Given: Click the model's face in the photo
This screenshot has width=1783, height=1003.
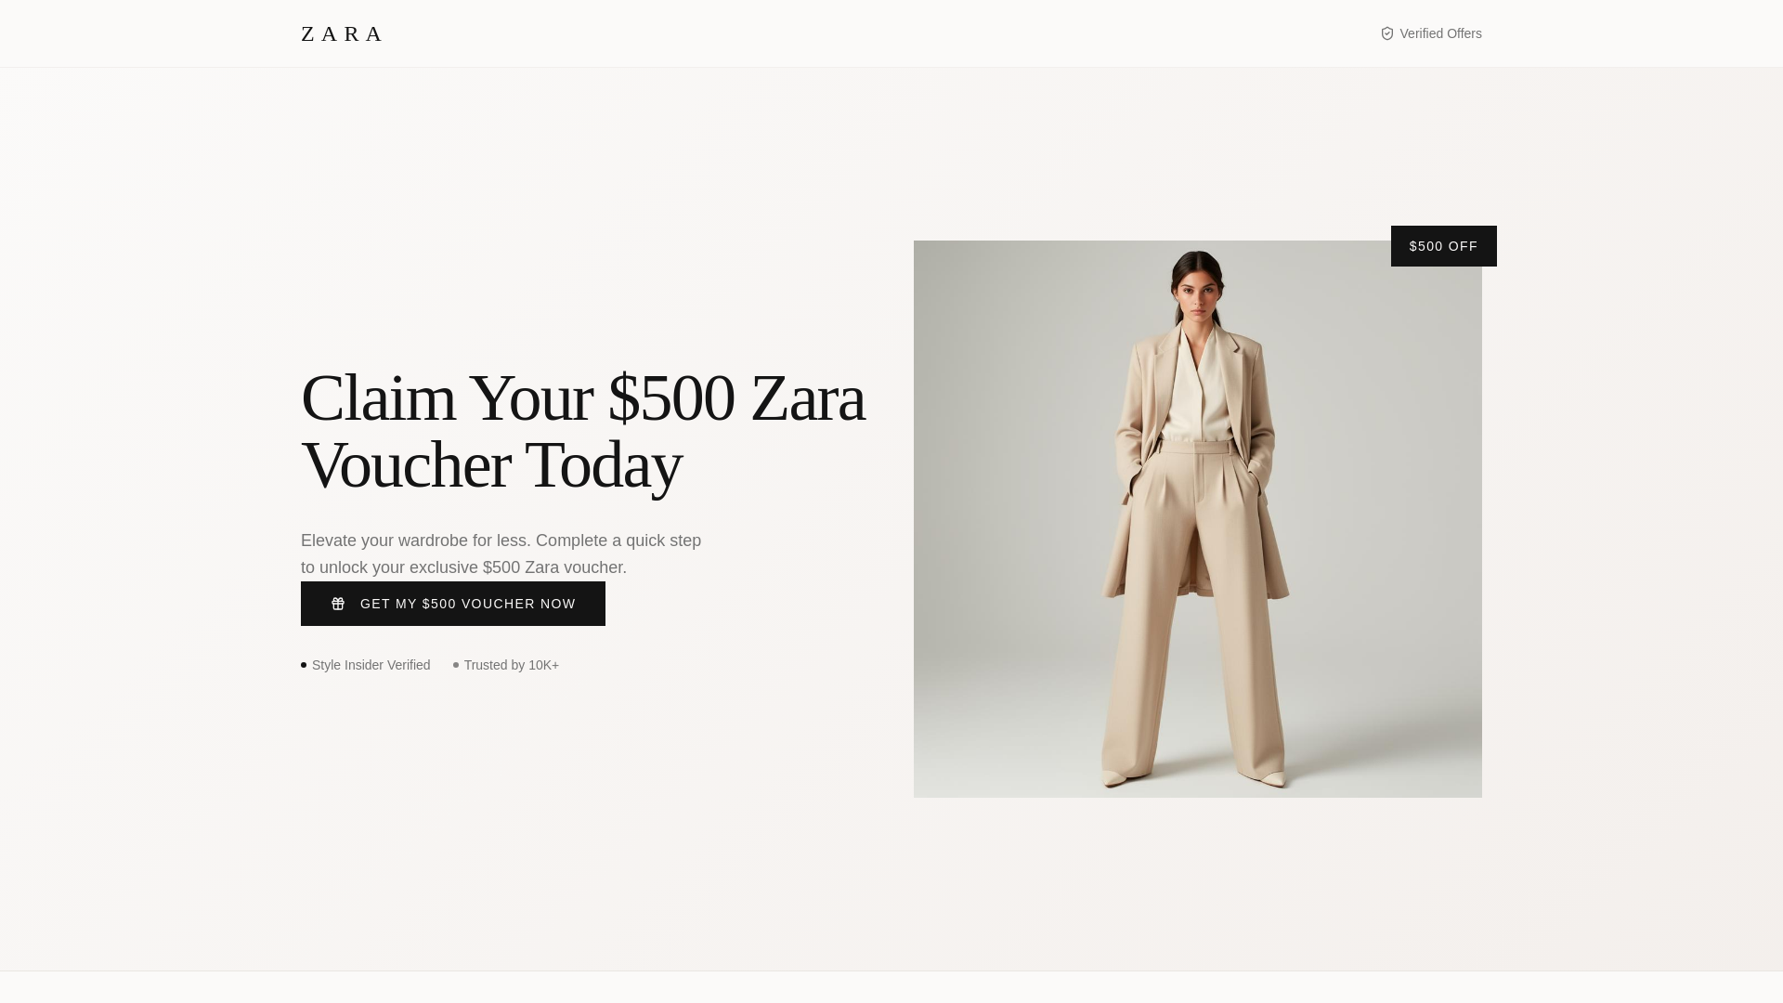Looking at the screenshot, I should 1198,297.
